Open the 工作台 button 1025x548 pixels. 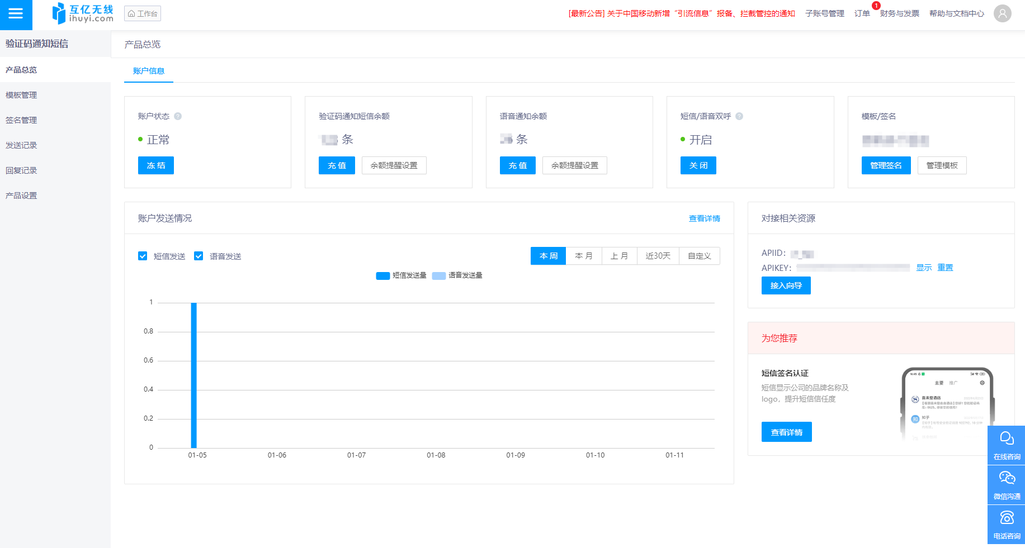point(143,13)
